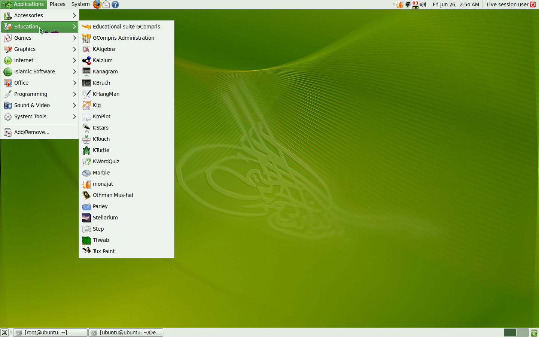Open the Firefox browser launcher icon
Screen dimensions: 539x337
[x=97, y=4]
